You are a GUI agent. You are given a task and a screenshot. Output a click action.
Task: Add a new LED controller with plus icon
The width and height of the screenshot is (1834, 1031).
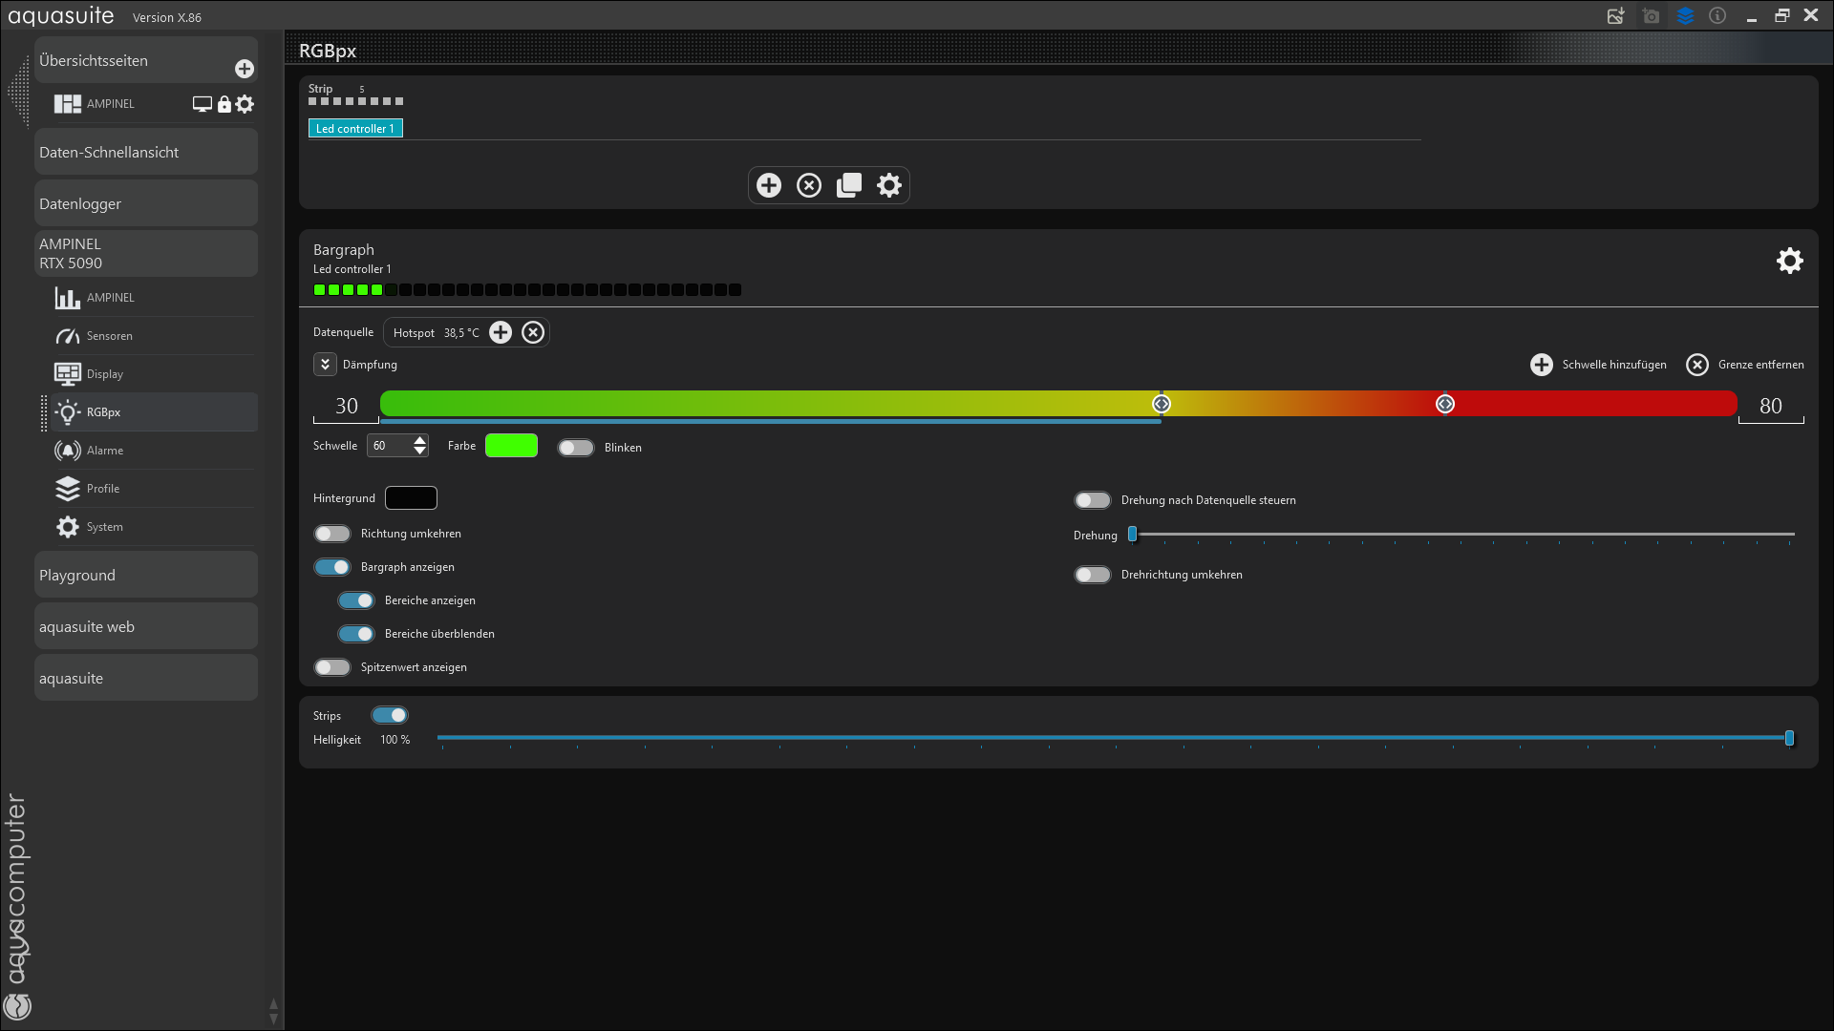coord(769,185)
